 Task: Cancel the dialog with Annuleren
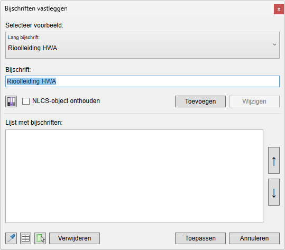pos(254,238)
